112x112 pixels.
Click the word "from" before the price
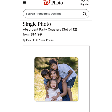(26, 34)
